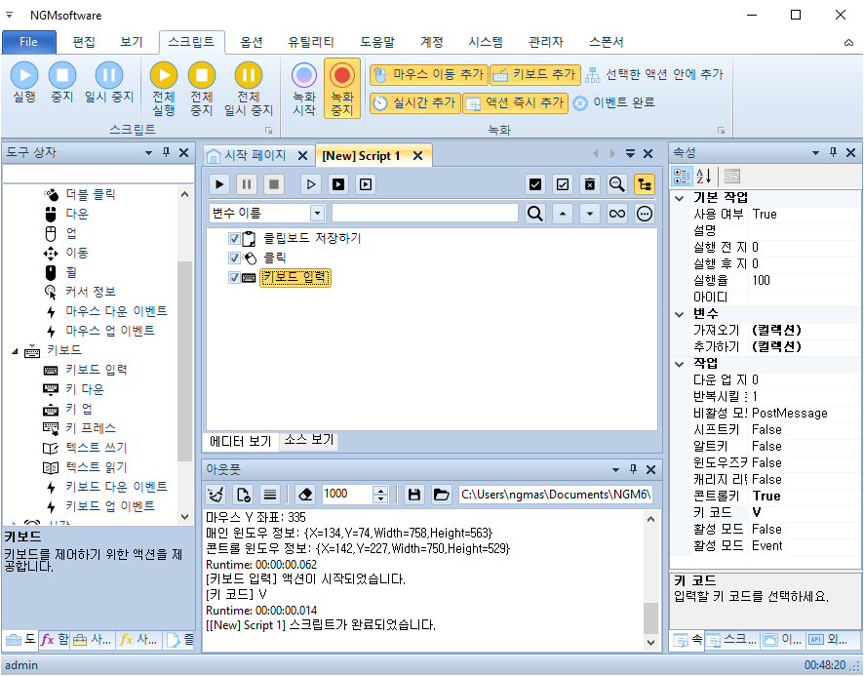Start recording with 녹화 시작
Screen dimensions: 864x676
[304, 88]
